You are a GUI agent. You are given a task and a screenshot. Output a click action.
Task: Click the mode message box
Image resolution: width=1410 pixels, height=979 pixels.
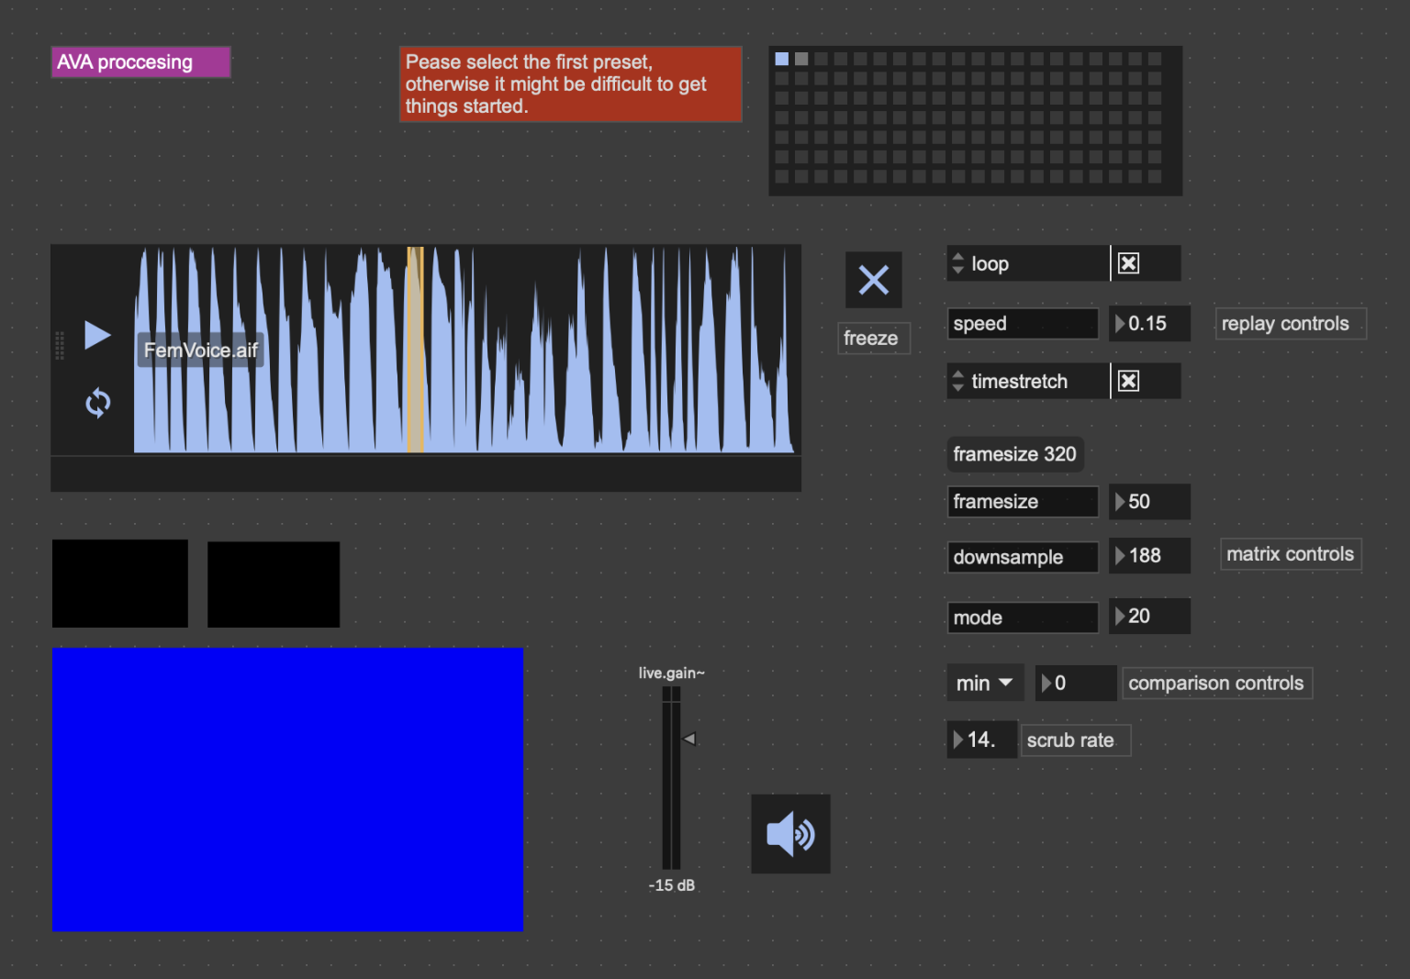tap(1023, 617)
